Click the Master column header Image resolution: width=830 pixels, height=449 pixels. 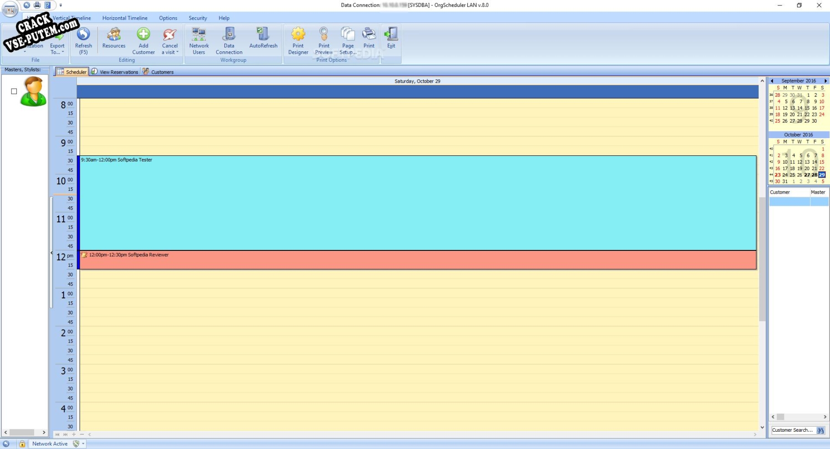(x=819, y=192)
